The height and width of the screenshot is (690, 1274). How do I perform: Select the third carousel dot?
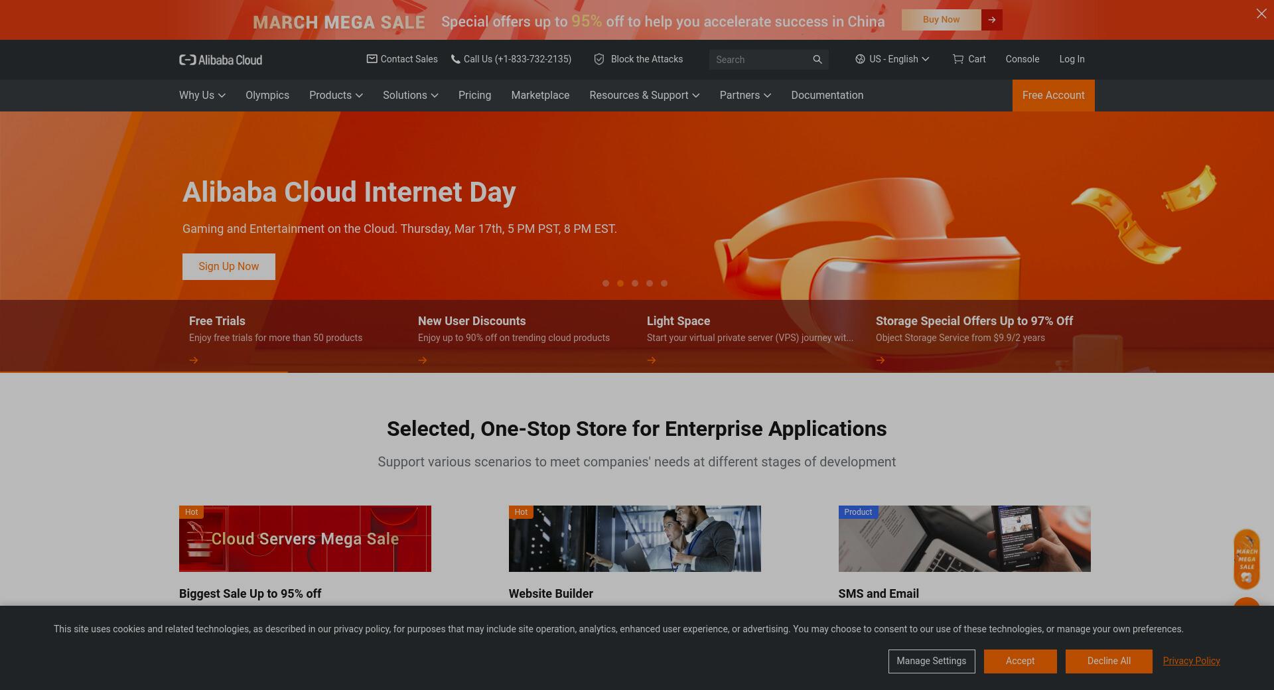tap(635, 283)
